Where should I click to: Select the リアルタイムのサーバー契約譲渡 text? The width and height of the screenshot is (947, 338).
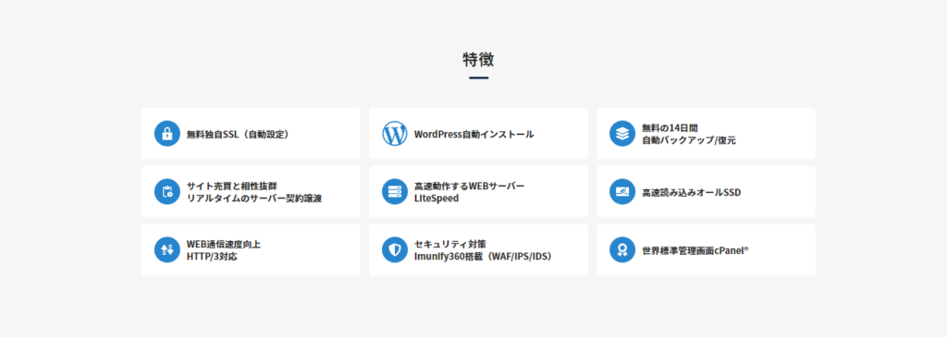254,199
